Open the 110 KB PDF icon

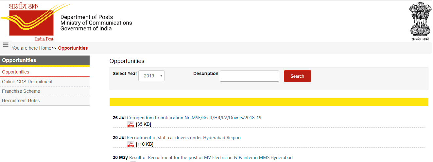coord(131,144)
